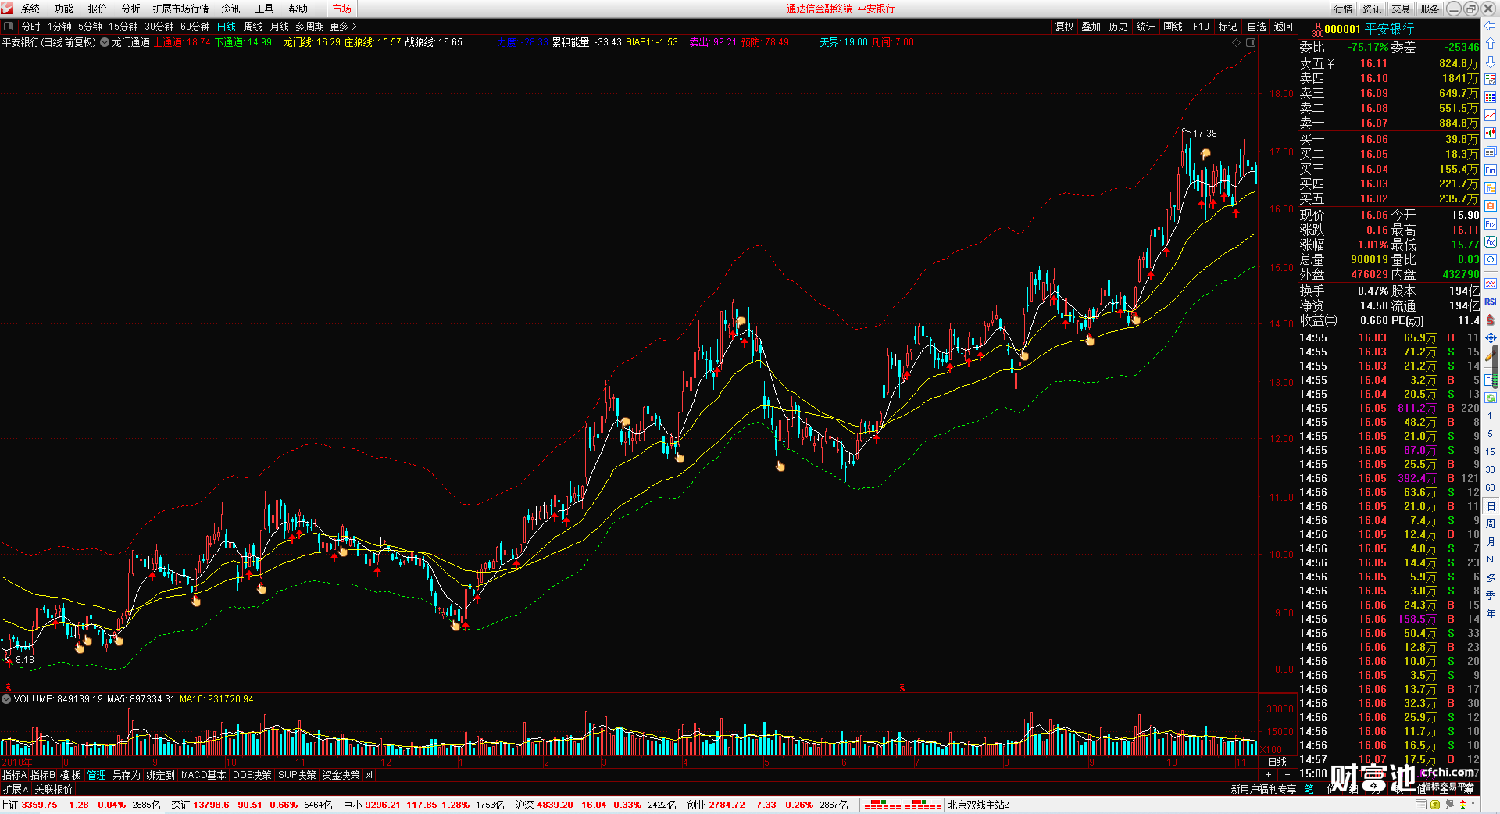Open the 系统 menu

(x=30, y=9)
